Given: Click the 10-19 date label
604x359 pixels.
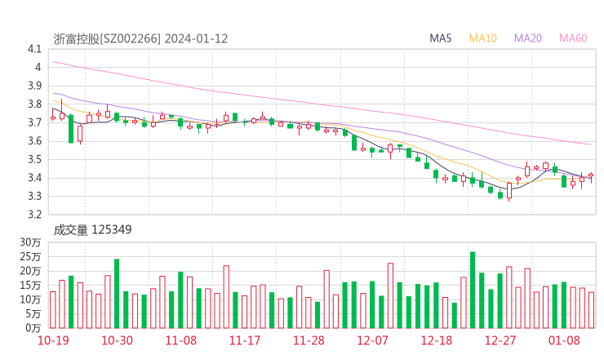Looking at the screenshot, I should pyautogui.click(x=53, y=340).
